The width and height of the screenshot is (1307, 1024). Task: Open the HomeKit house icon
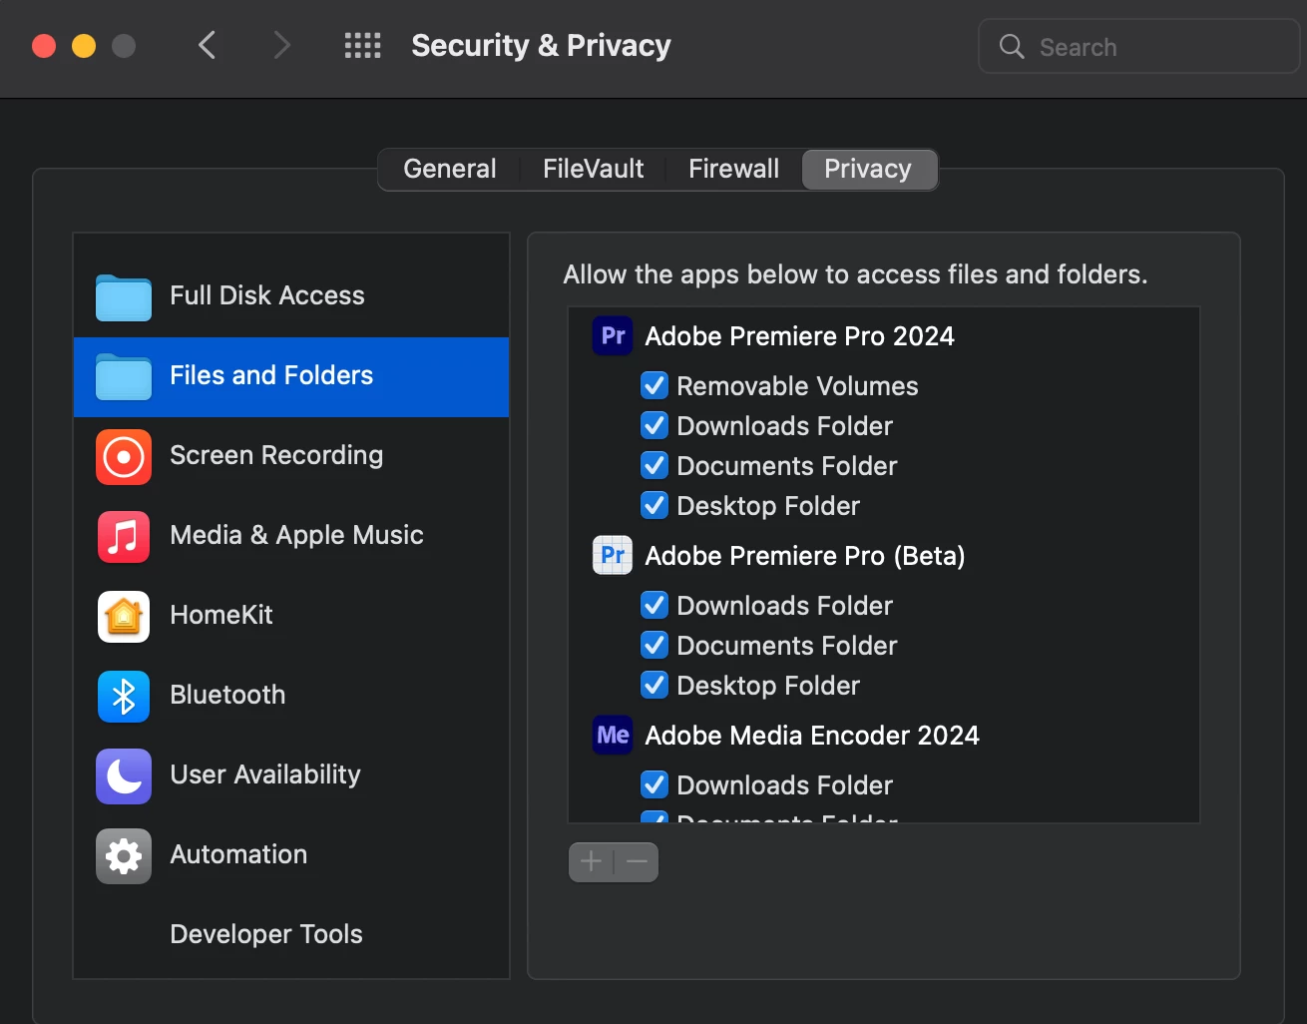124,617
